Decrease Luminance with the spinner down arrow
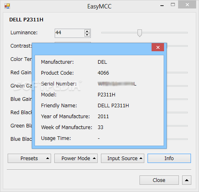This screenshot has height=192, width=199. [x=87, y=35]
